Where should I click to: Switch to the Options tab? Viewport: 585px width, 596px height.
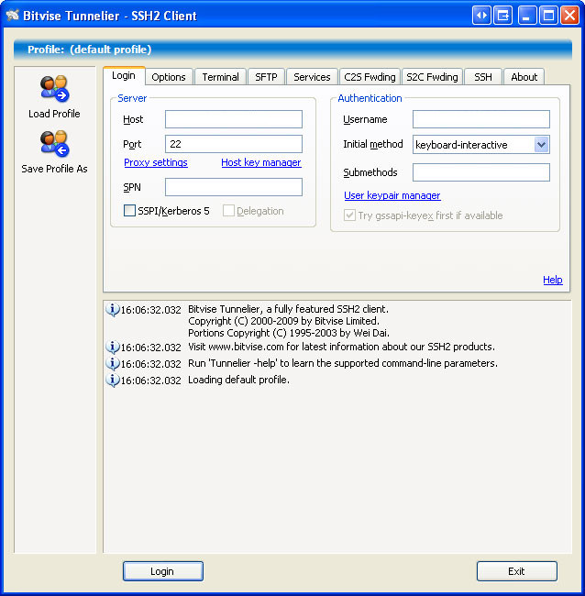tap(169, 77)
